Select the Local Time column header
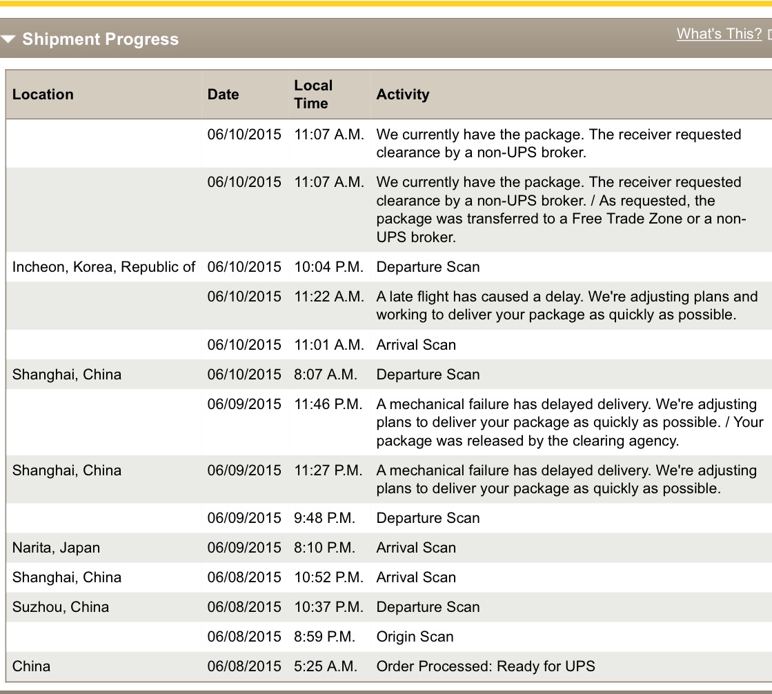772x694 pixels. tap(313, 94)
